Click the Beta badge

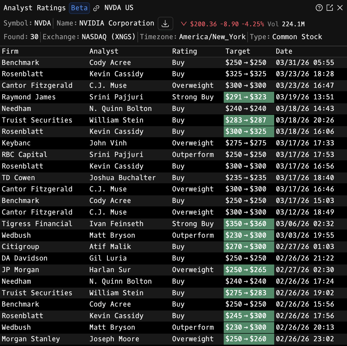tap(79, 8)
